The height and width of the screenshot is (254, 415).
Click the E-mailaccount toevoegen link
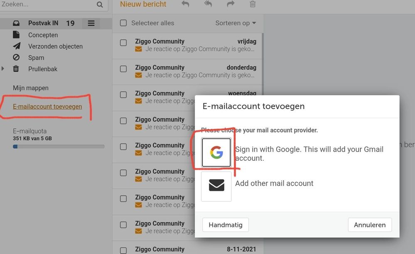click(47, 106)
